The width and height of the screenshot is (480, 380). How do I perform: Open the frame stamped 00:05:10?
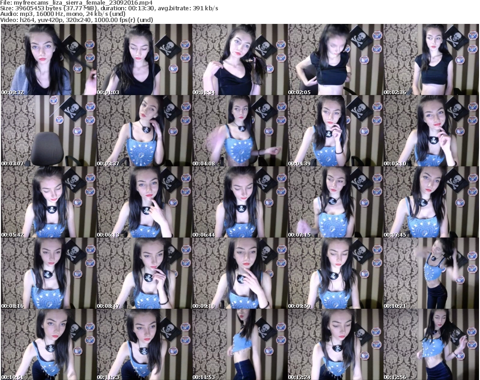431,131
